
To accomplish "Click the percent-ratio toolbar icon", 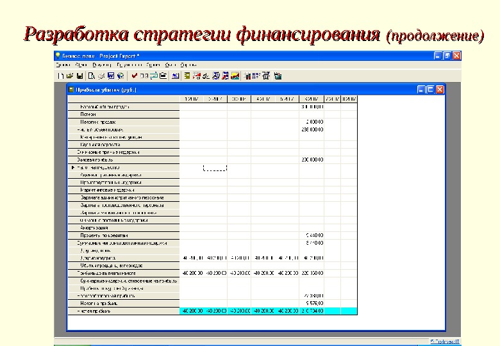I will point(206,76).
